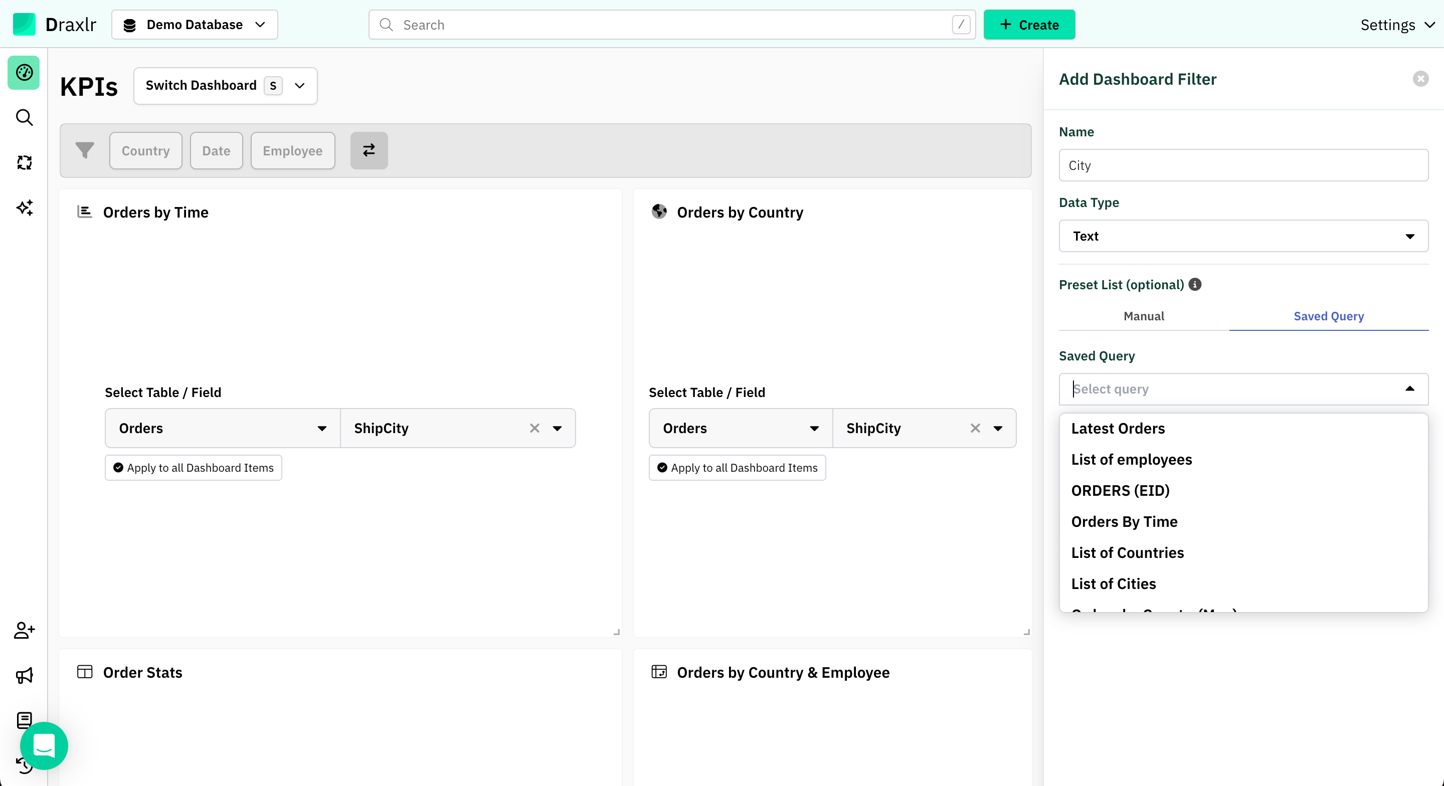
Task: Choose List of employees query
Action: point(1243,460)
